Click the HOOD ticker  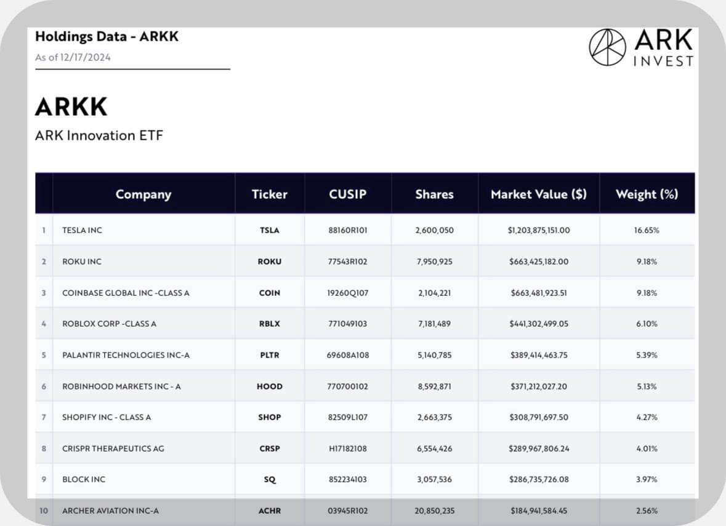tap(270, 386)
